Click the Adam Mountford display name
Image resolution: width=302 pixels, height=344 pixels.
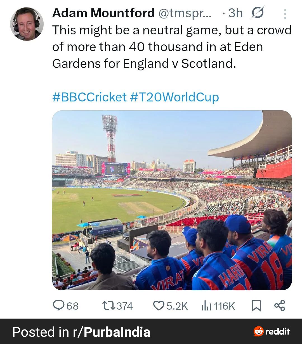(x=103, y=13)
